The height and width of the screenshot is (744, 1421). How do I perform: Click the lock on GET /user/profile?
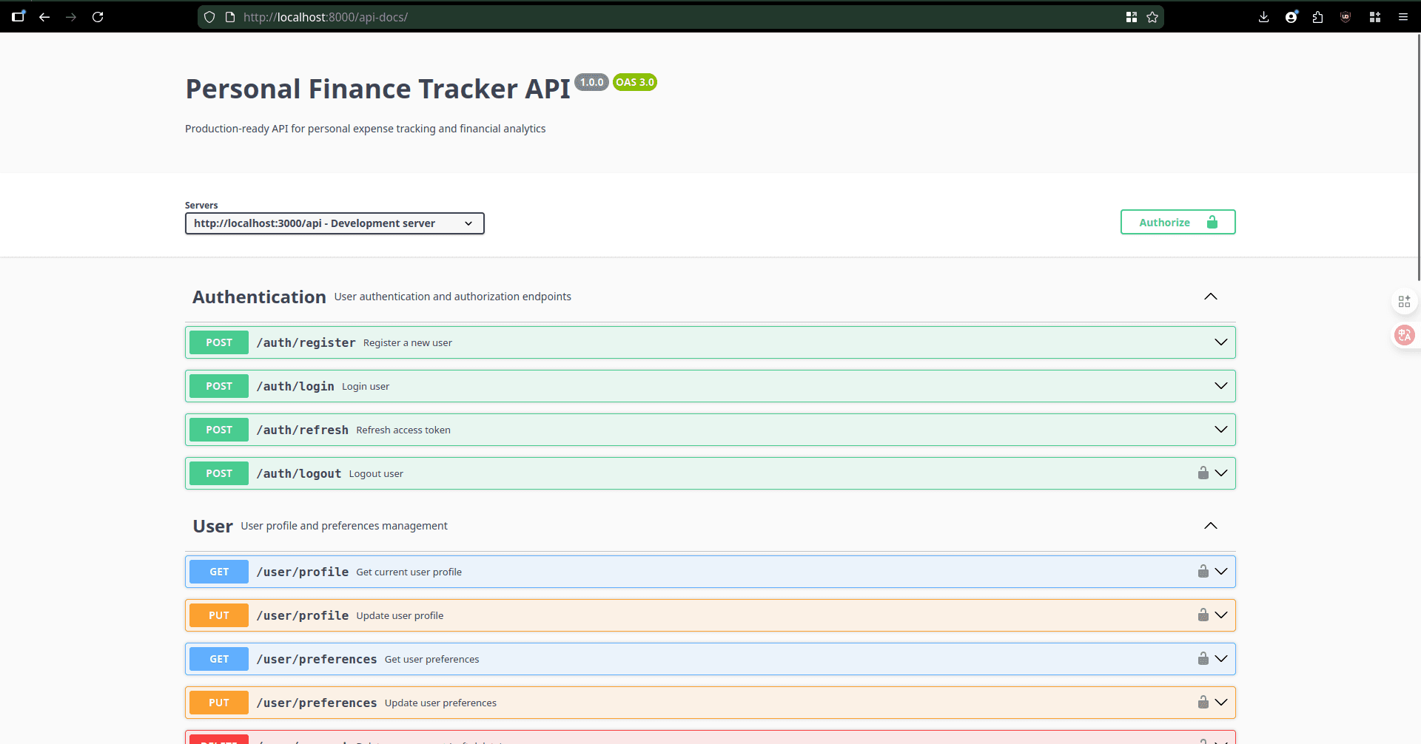tap(1203, 571)
